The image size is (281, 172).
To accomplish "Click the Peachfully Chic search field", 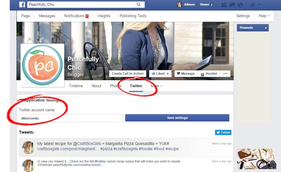I will tap(80, 4).
